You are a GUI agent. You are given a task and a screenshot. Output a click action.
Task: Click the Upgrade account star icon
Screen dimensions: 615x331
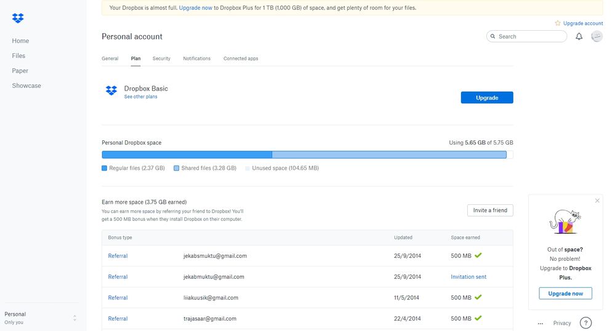(x=558, y=23)
